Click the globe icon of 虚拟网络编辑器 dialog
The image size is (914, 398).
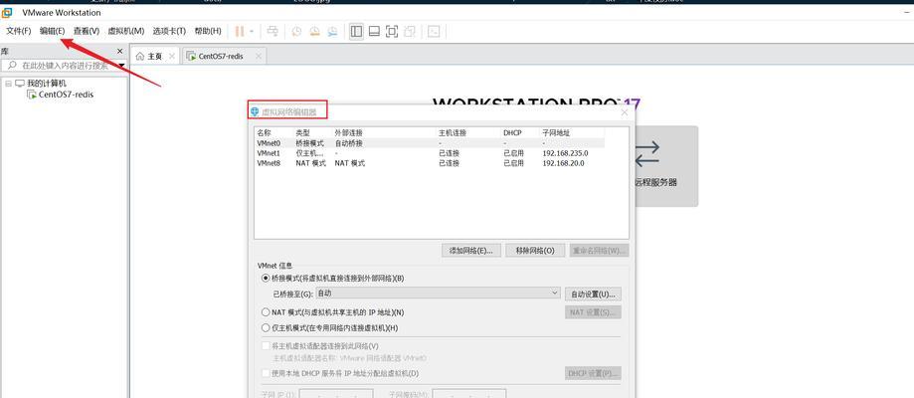(x=255, y=111)
